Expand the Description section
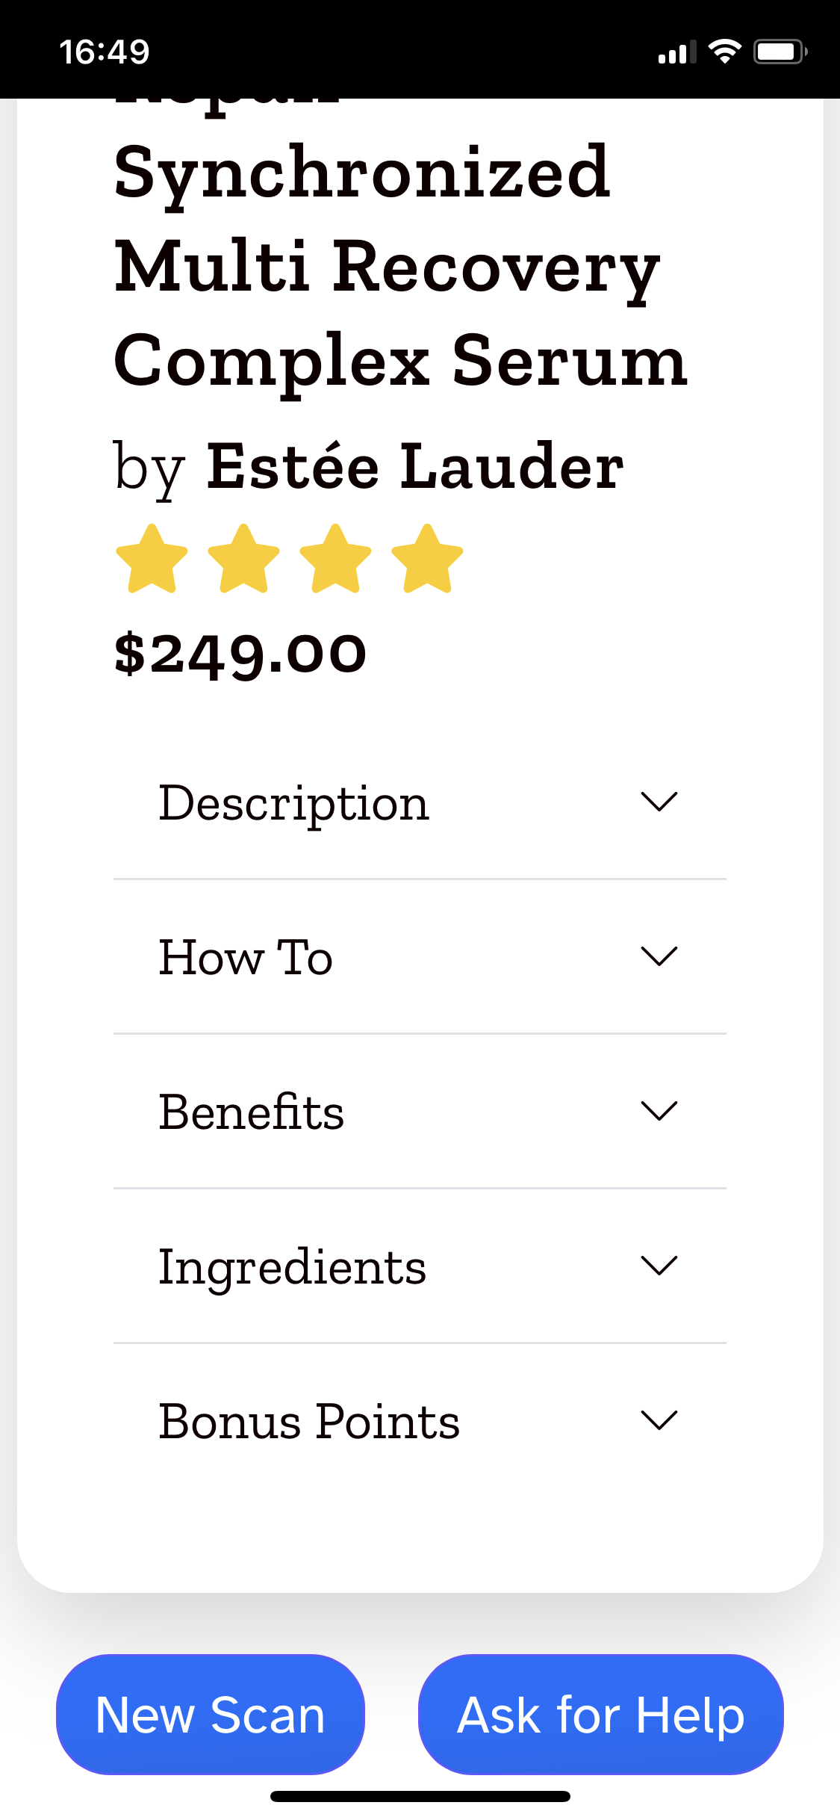The height and width of the screenshot is (1820, 840). click(420, 803)
